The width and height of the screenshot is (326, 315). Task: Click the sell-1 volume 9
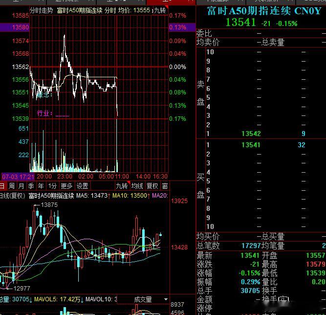coord(304,134)
